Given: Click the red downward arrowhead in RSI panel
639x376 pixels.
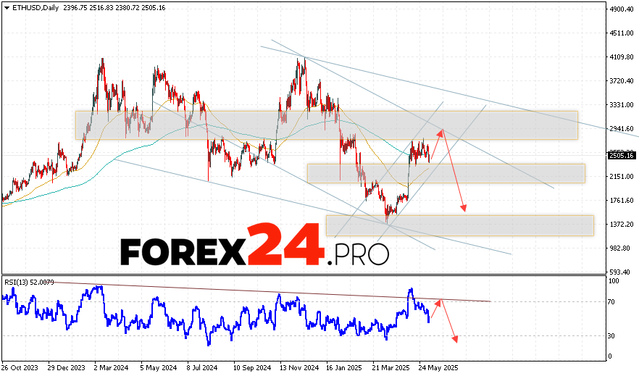Looking at the screenshot, I should (456, 338).
